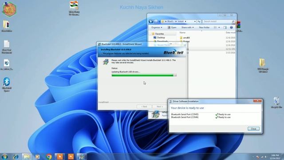Image resolution: width=284 pixels, height=160 pixels.
Task: Expand the Share with dropdown
Action: click(187, 28)
